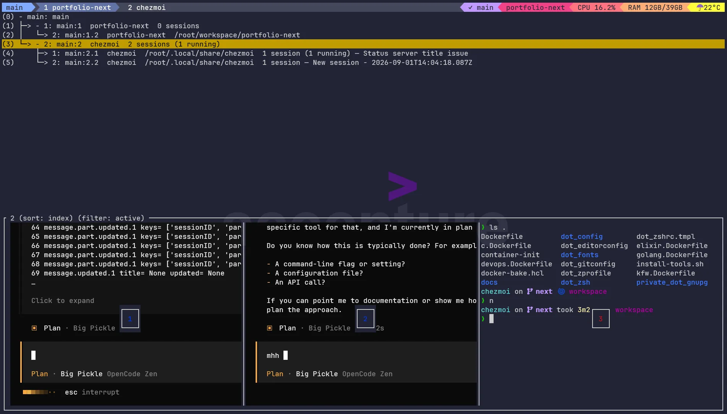Click 'dot_editorconfig' in ls output
Viewport: 727px width, 414px height.
(x=594, y=246)
